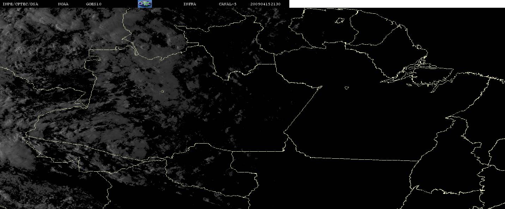Click the small coastal island outline near top right
Viewport: 505px width, 209px height.
click(418, 47)
